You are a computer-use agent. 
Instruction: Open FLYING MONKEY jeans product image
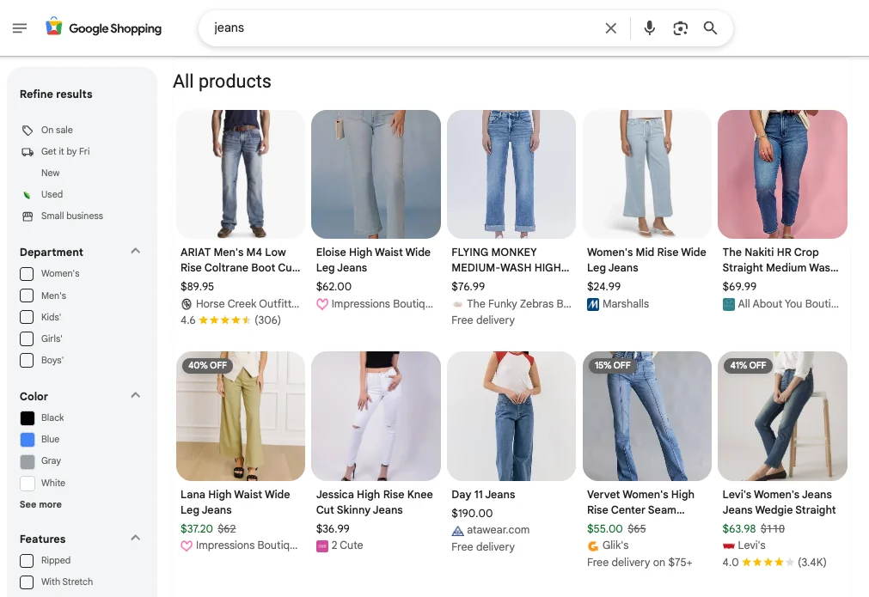coord(511,174)
